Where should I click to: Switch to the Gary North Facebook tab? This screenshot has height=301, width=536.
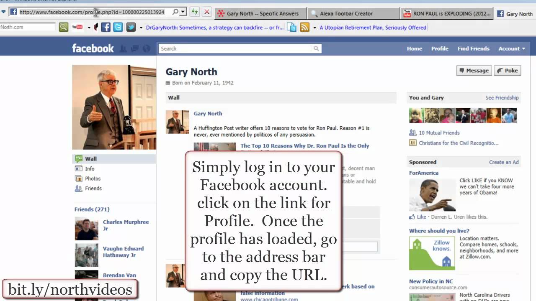pyautogui.click(x=515, y=13)
